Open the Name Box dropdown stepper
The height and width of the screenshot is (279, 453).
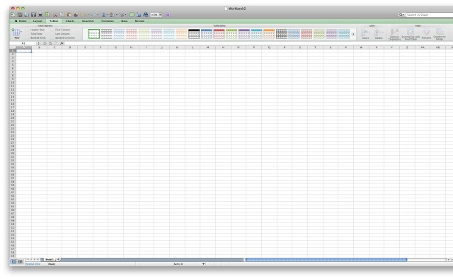pyautogui.click(x=38, y=43)
